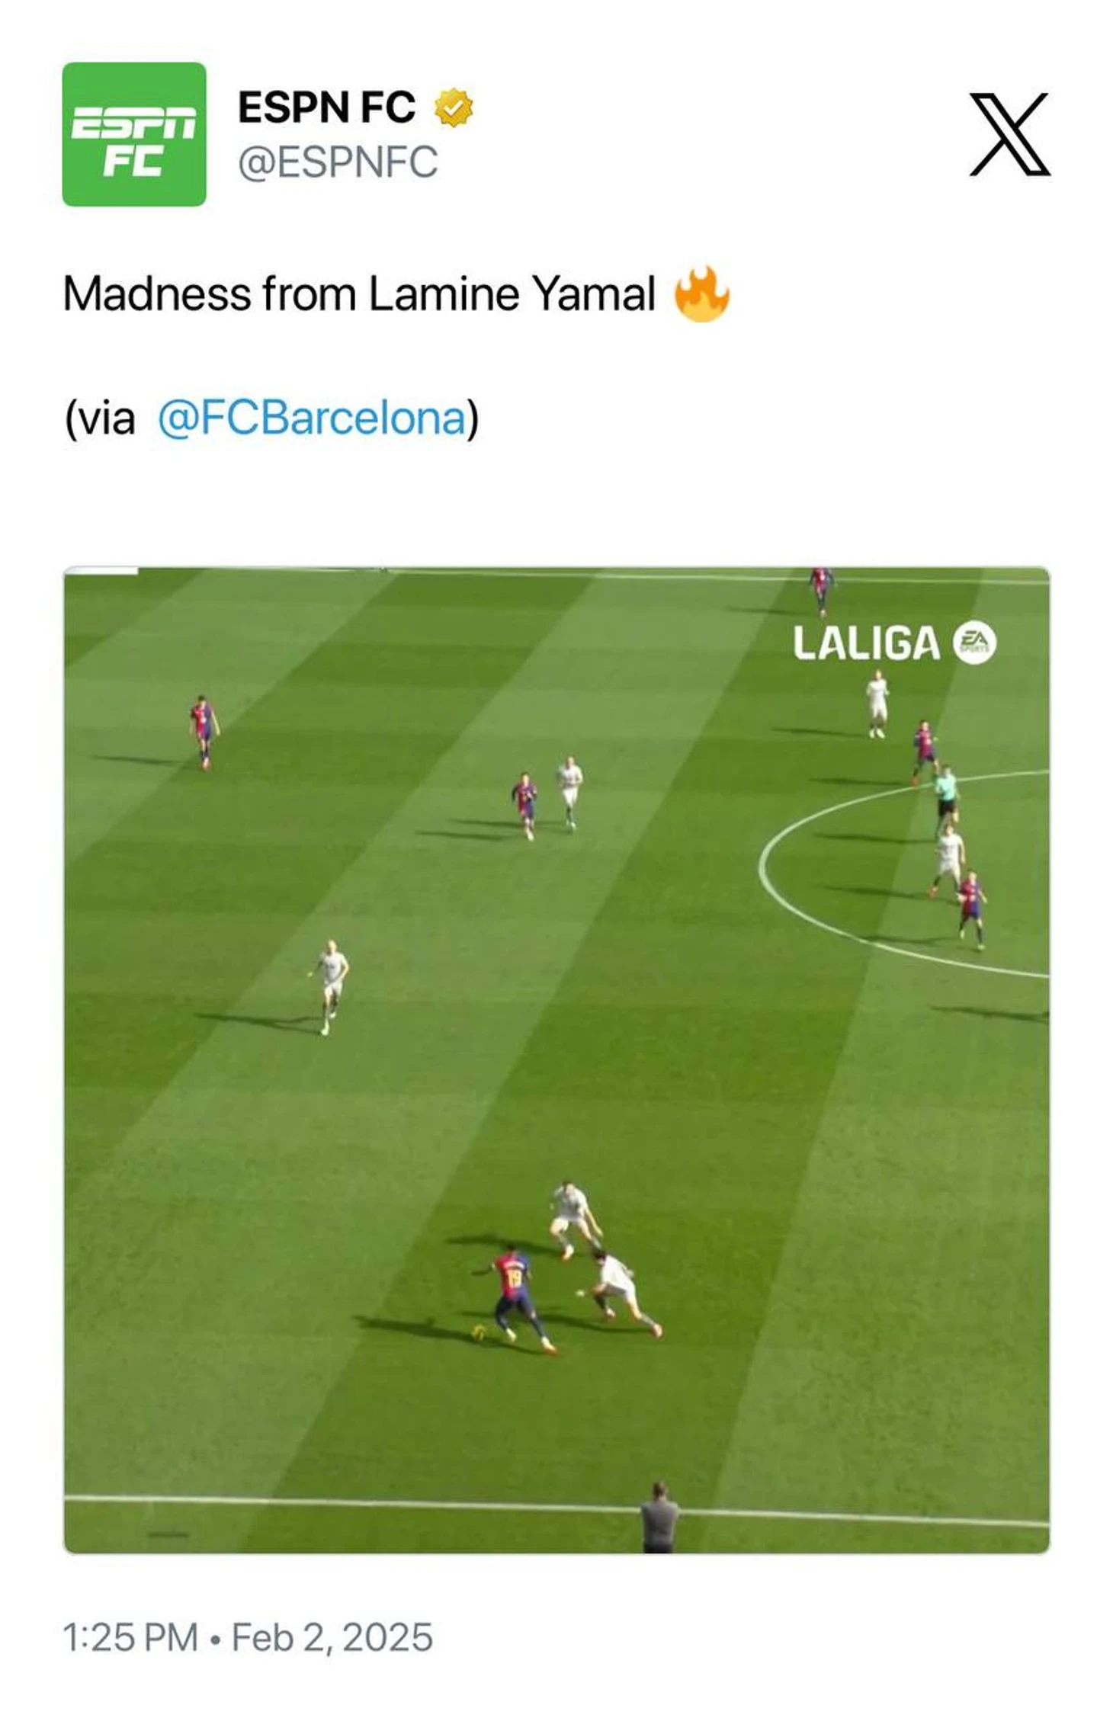Click the ESPN FC display name

(327, 107)
